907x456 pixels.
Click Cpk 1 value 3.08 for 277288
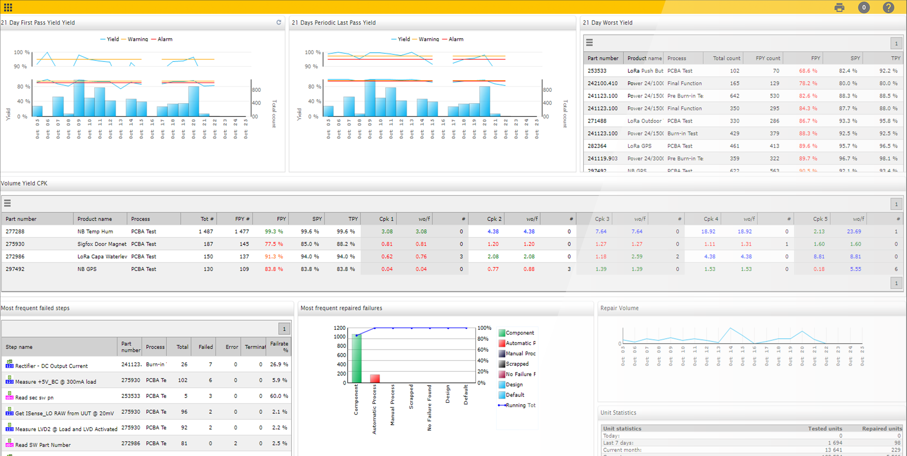point(387,231)
